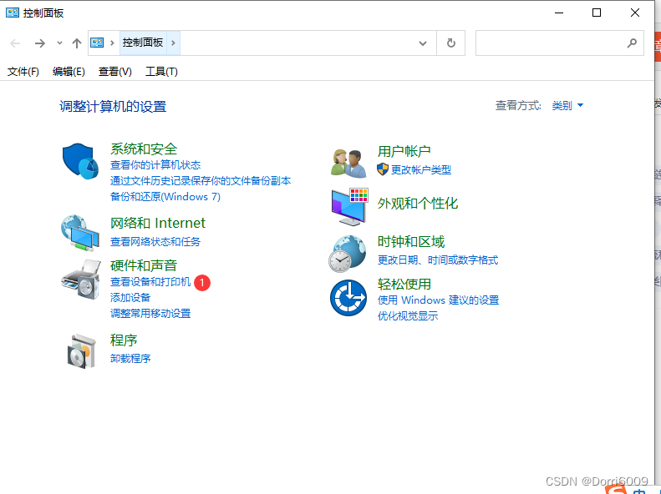This screenshot has height=494, width=661.
Task: Expand the address bar history dropdown
Action: 422,43
